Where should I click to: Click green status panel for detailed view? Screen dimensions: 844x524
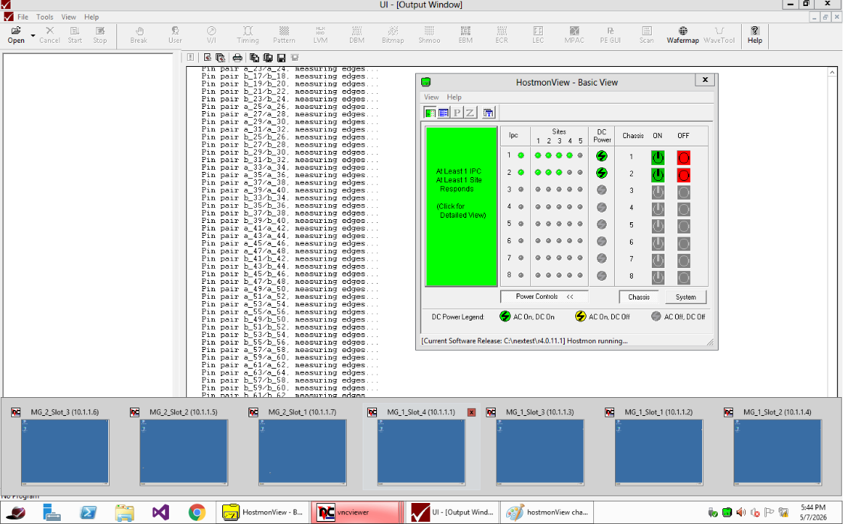(461, 206)
